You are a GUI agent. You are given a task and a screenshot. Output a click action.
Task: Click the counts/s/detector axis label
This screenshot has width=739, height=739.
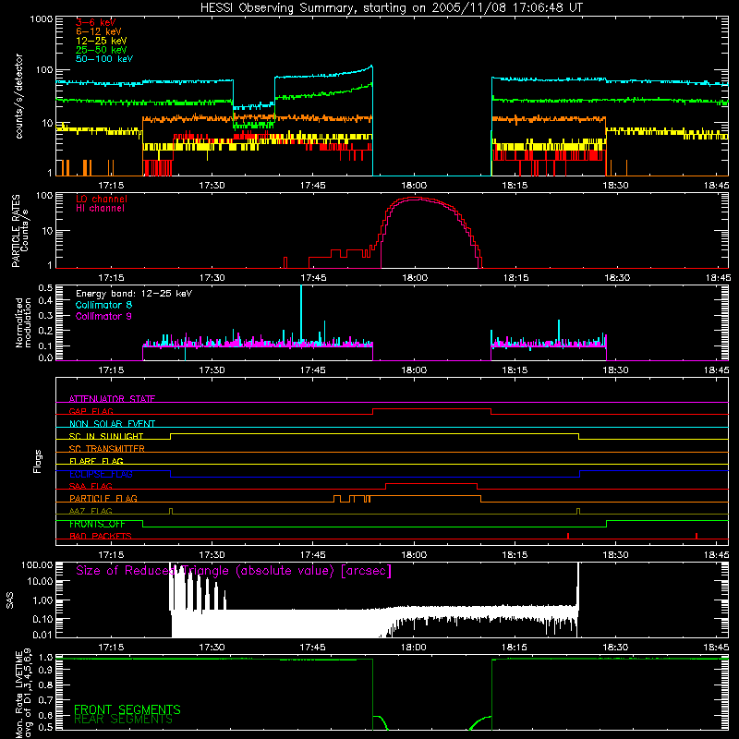pos(18,96)
